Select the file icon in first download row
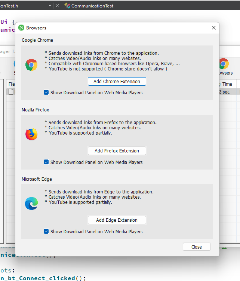Image resolution: width=240 pixels, height=281 pixels. point(11,92)
